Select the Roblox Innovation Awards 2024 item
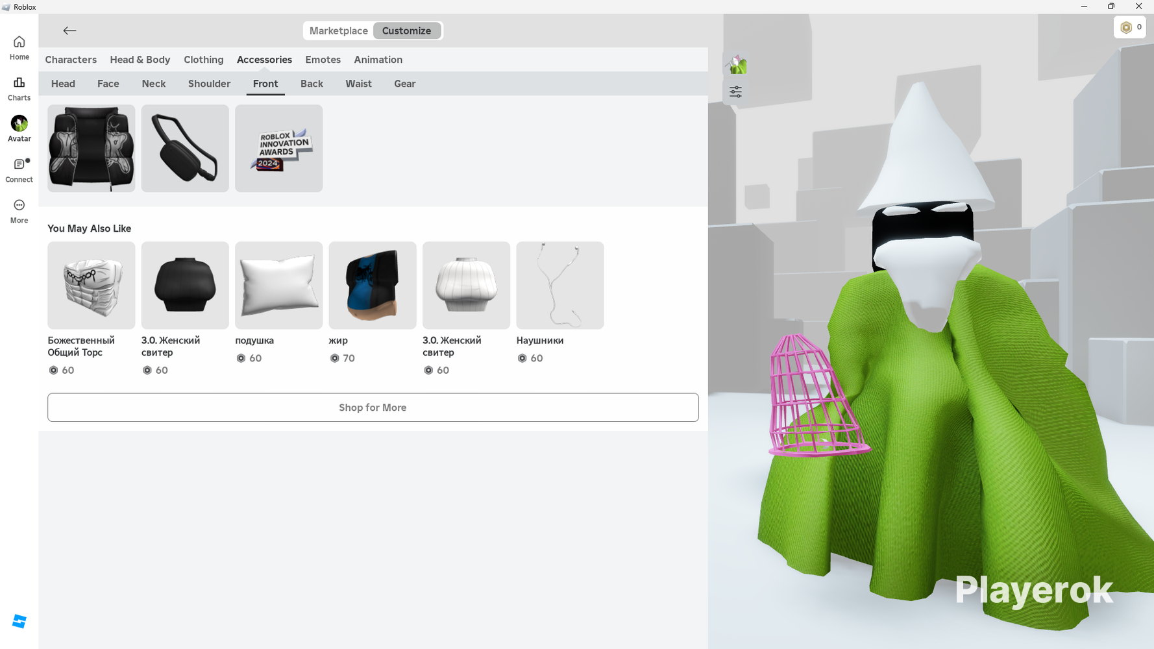Viewport: 1154px width, 649px height. 279,149
